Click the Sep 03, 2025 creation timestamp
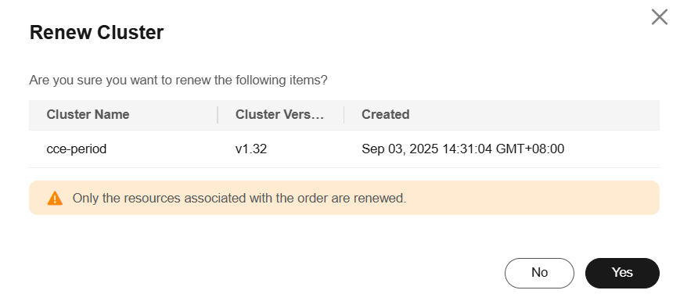The image size is (680, 301). [462, 149]
